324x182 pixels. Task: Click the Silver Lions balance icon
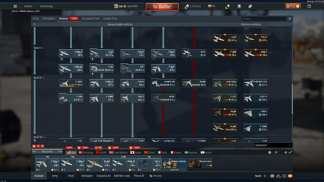pyautogui.click(x=187, y=6)
